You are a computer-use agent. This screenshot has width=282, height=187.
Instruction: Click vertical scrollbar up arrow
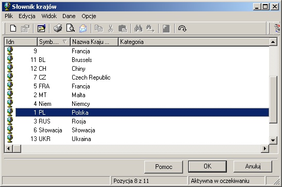click(273, 42)
